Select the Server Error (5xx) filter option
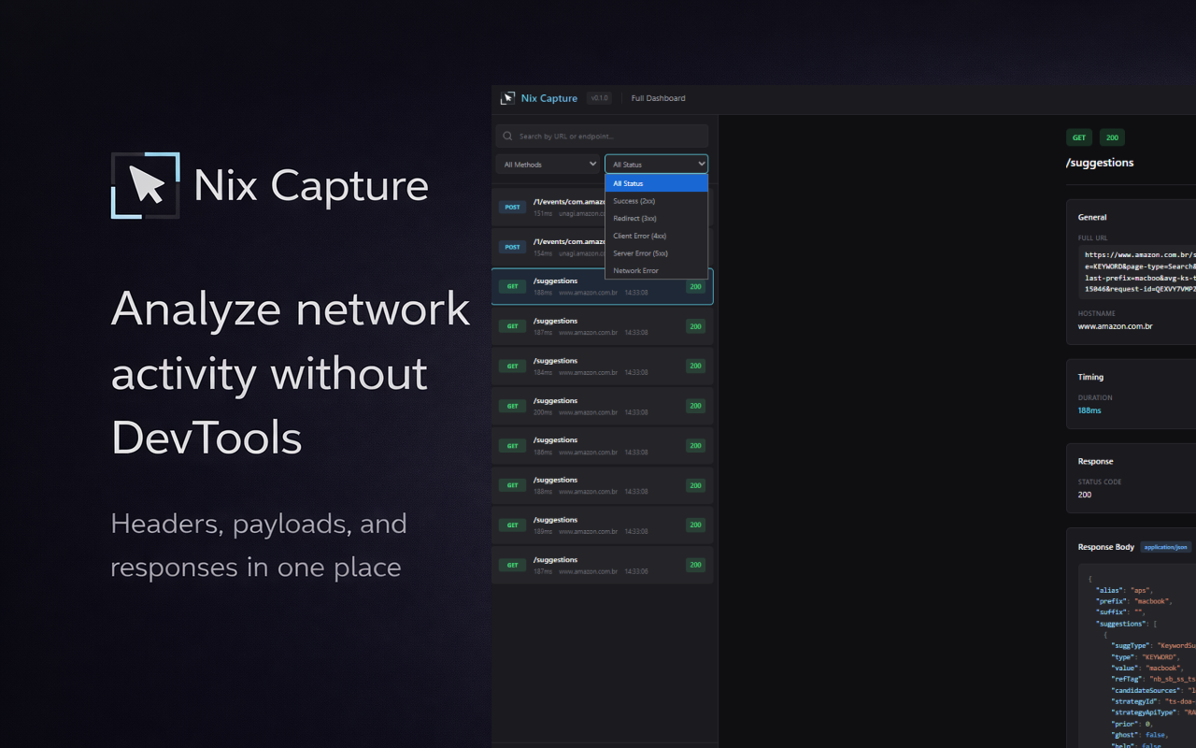Screen dimensions: 1196x748 pyautogui.click(x=656, y=253)
